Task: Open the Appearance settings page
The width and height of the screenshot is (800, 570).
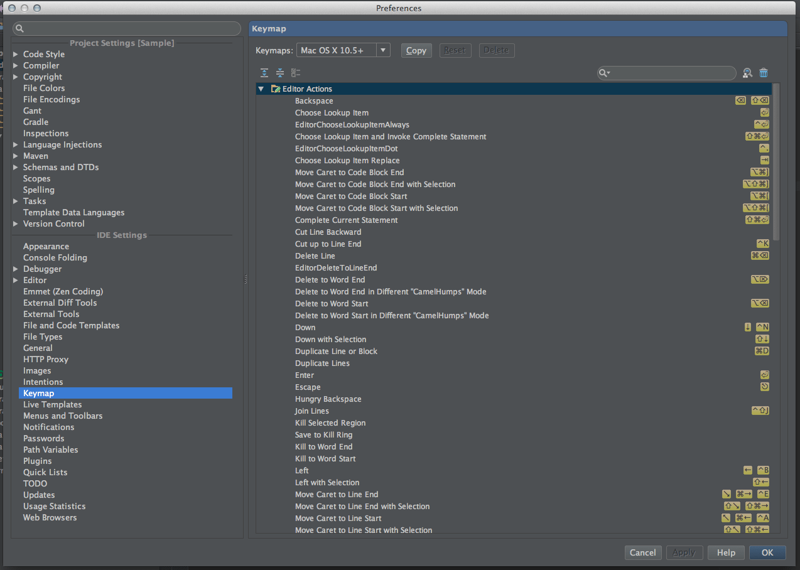Action: pos(46,246)
